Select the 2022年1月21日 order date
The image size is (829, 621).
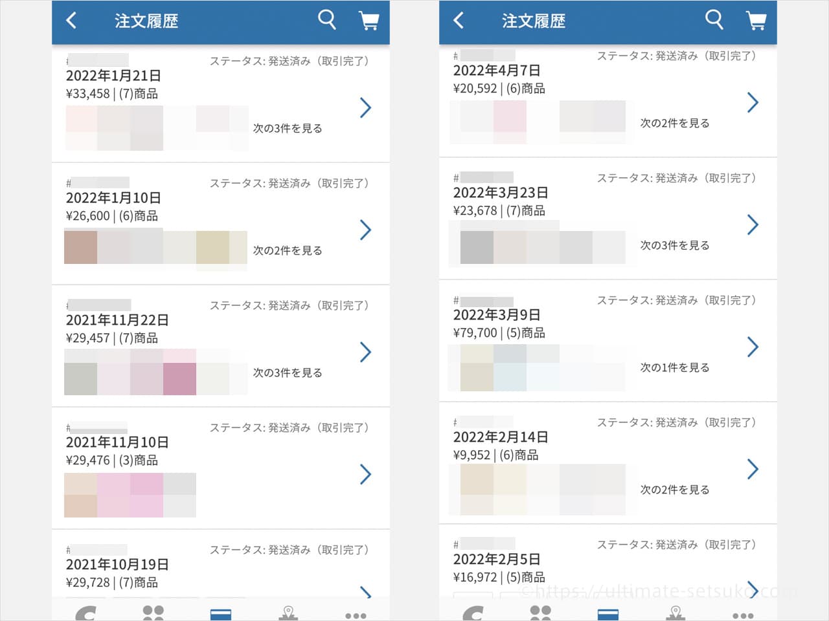click(113, 76)
